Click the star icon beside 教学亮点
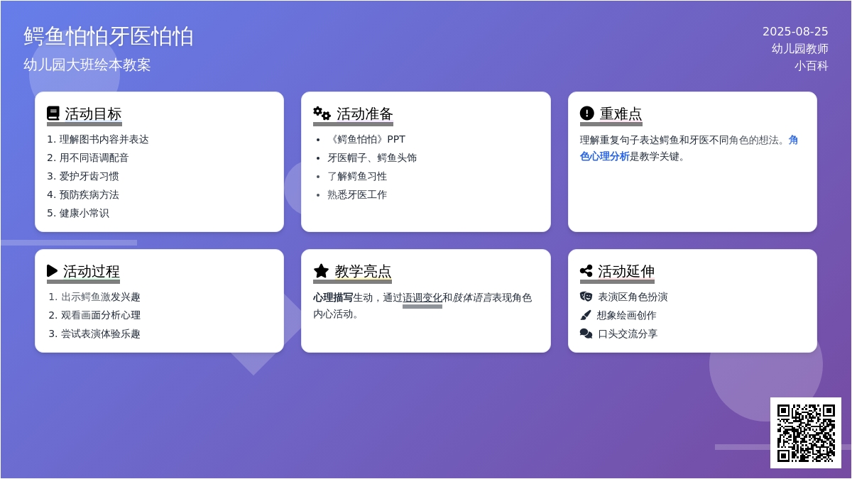Screen dimensions: 852x479 coord(321,271)
